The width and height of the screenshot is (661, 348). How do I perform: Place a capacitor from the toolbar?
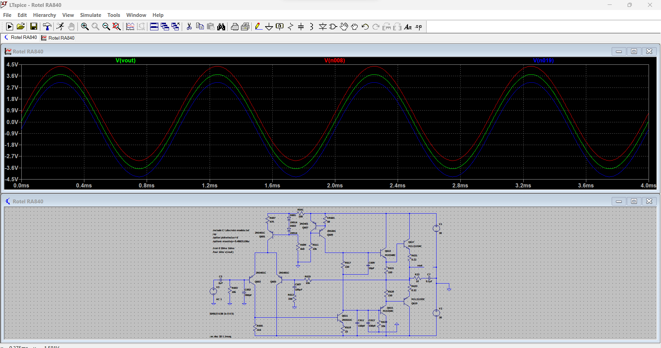point(301,27)
